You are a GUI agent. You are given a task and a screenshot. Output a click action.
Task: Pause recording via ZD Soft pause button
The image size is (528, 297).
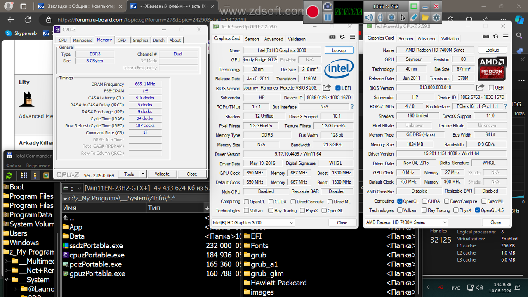[x=328, y=17]
